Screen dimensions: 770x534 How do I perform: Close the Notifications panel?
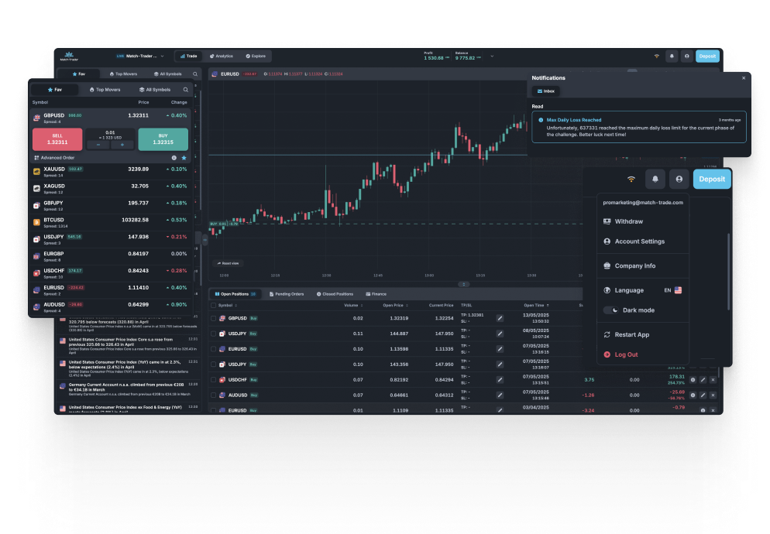[x=744, y=78]
